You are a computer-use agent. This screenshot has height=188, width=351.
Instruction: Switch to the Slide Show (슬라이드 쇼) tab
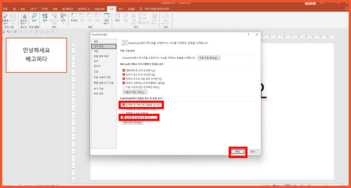pos(84,9)
